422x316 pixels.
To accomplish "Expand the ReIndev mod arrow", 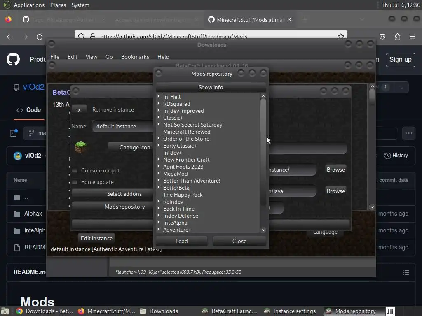I will pyautogui.click(x=159, y=201).
